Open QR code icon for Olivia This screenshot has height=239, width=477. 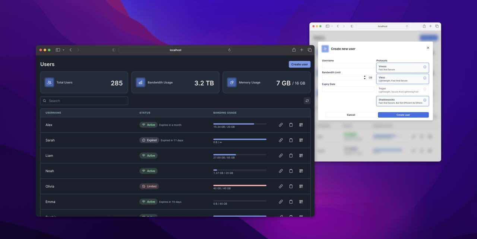click(x=301, y=186)
